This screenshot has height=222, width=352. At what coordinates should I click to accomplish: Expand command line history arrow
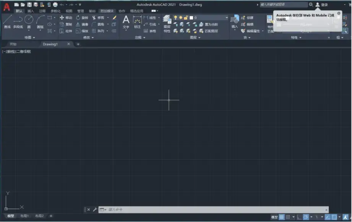326,210
